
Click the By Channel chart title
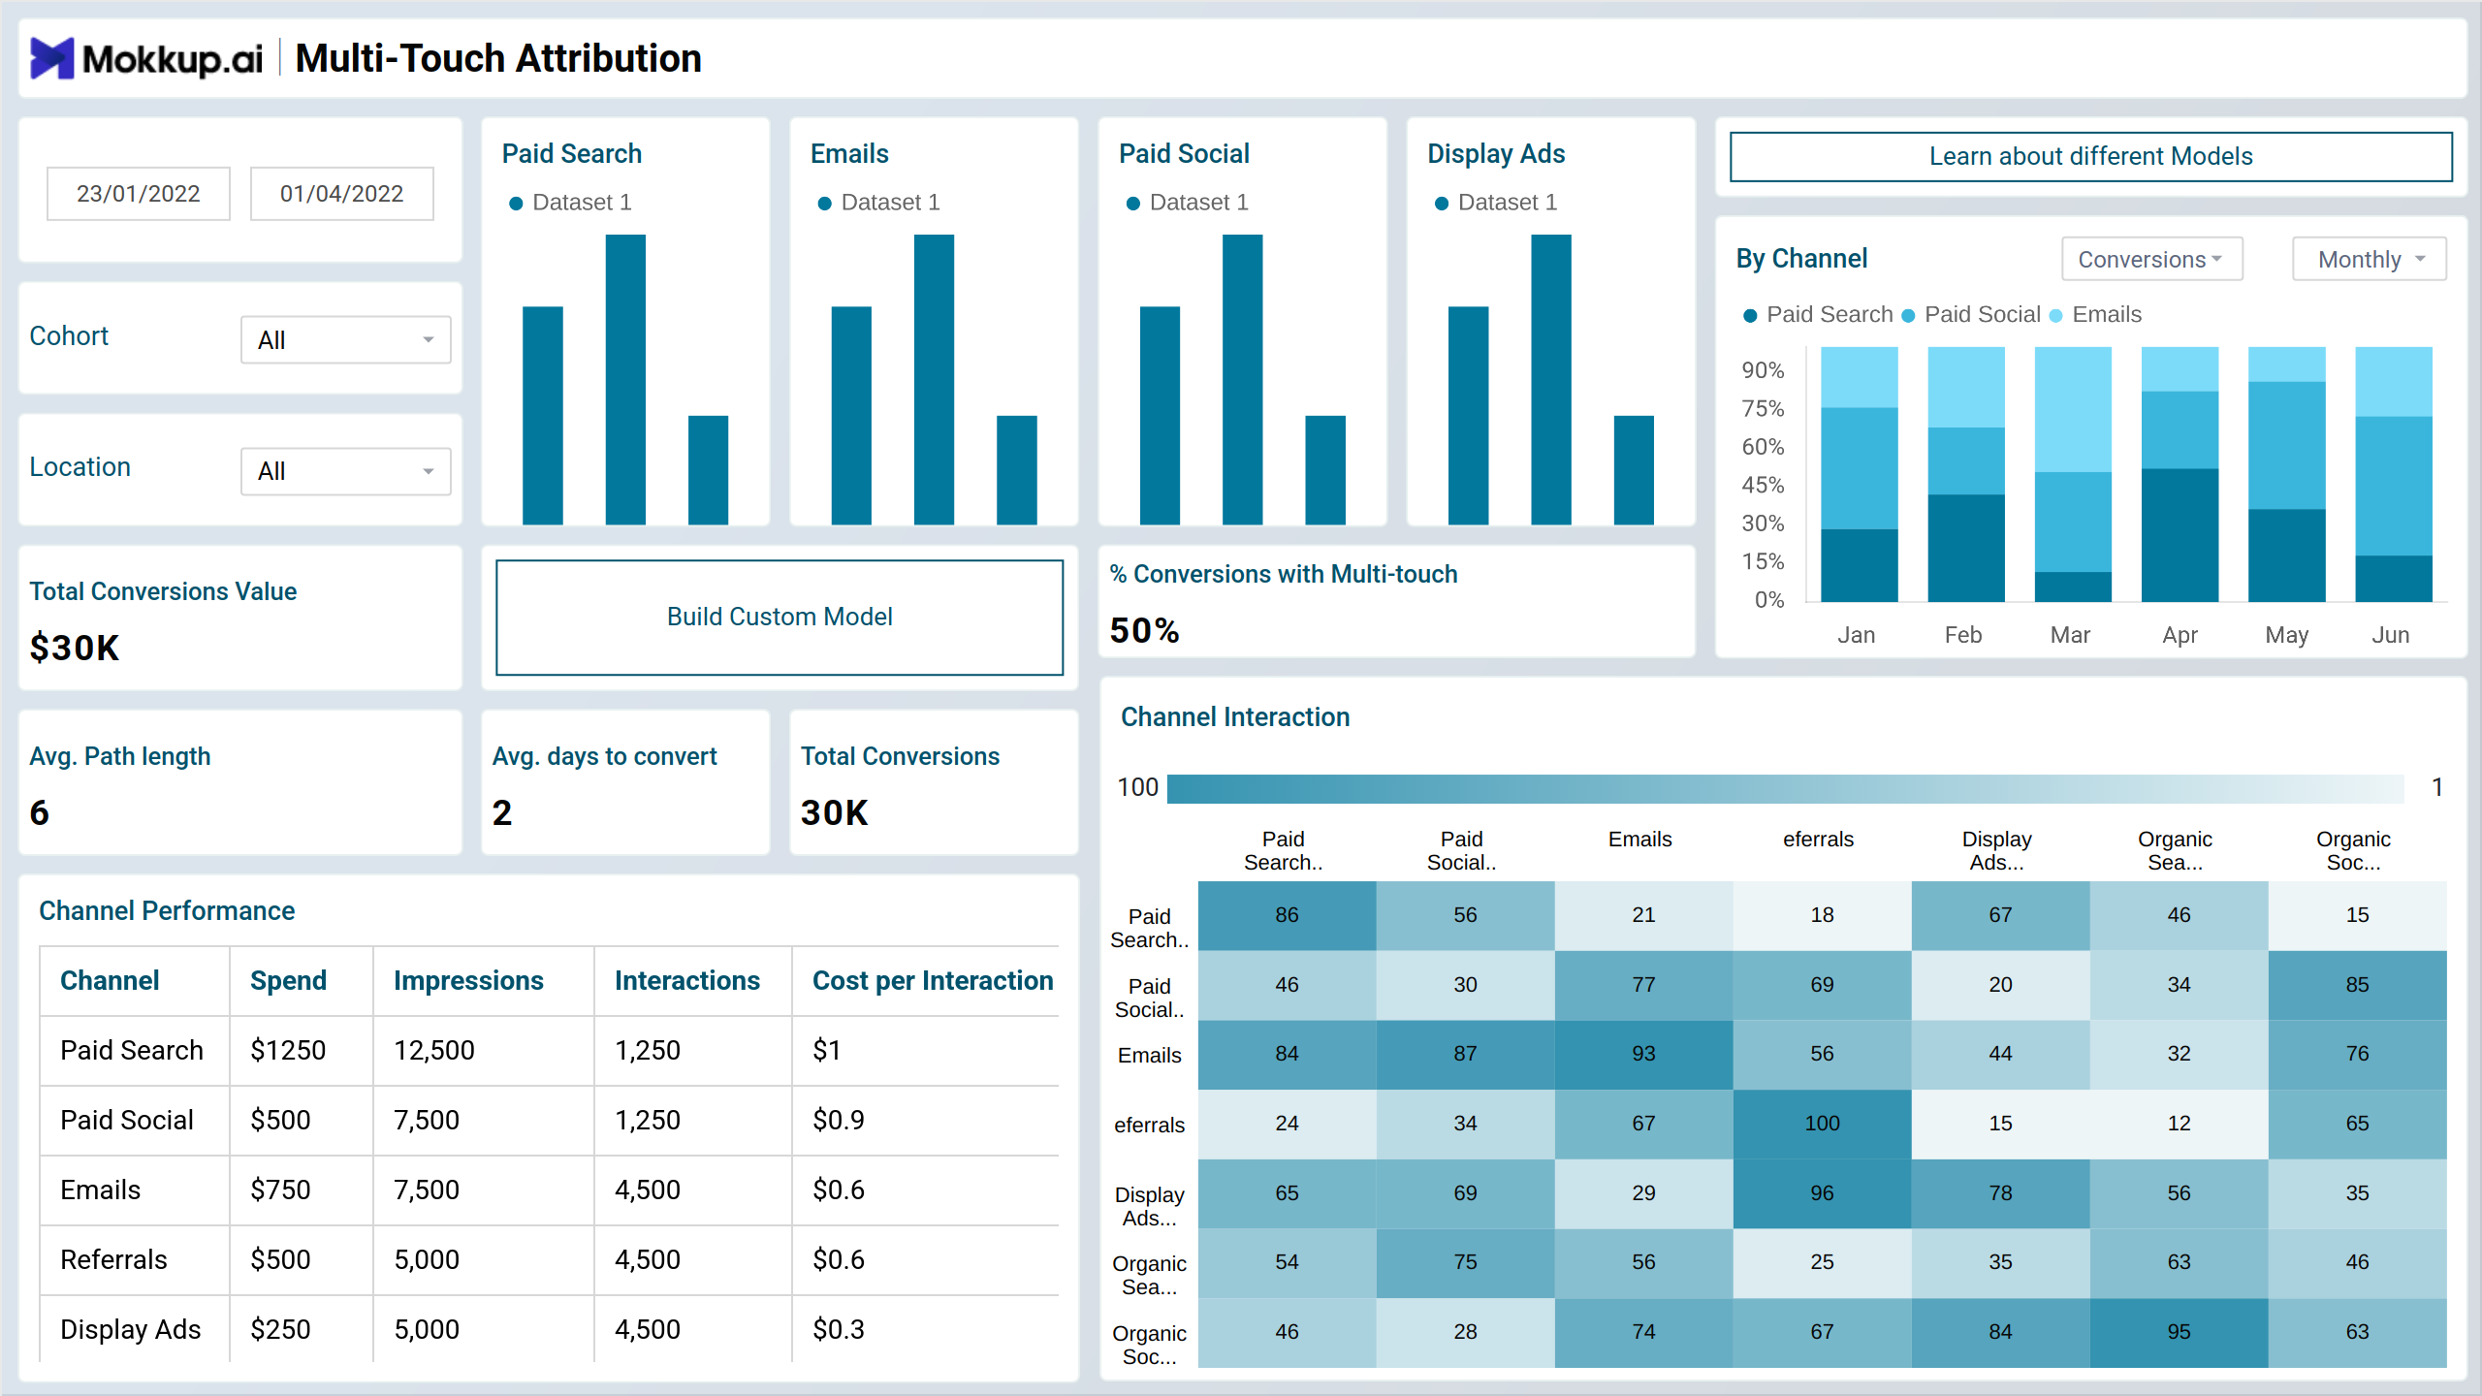tap(1801, 259)
